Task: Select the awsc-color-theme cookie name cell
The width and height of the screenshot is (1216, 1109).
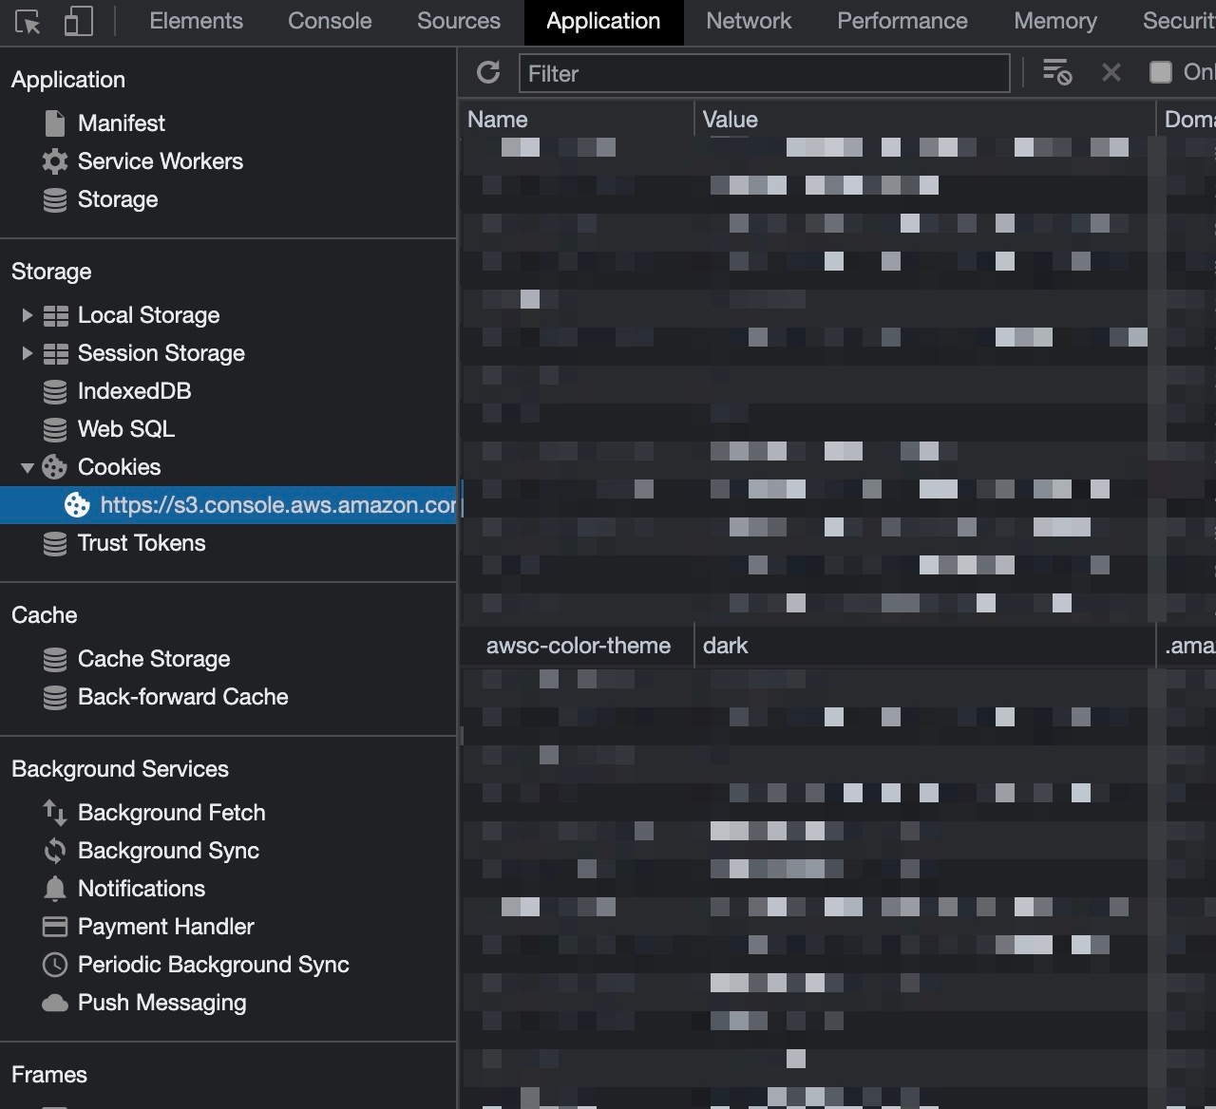Action: pos(578,646)
